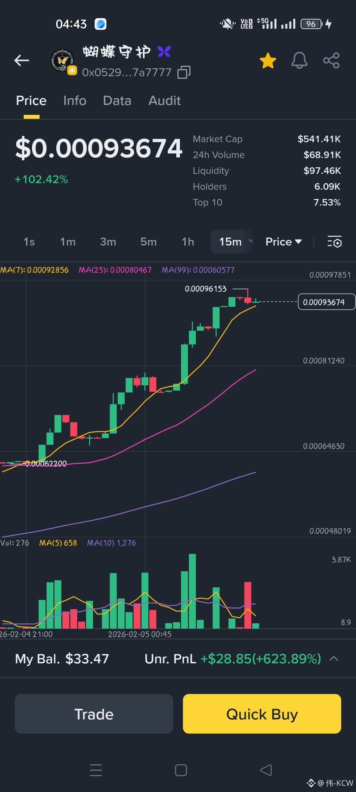Tap the back arrow
356x792 pixels.
(22, 60)
